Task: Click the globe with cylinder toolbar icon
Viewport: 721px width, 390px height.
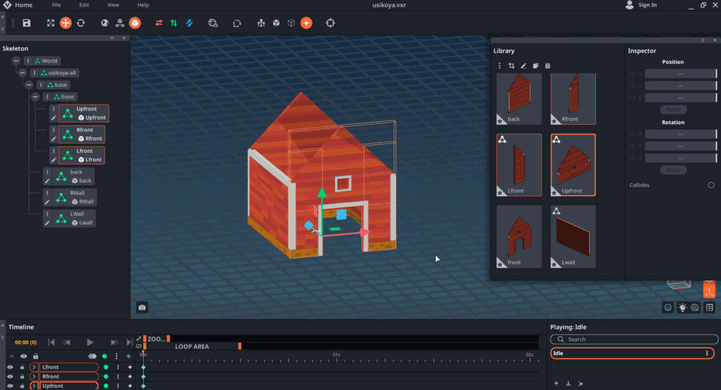Action: pyautogui.click(x=213, y=23)
